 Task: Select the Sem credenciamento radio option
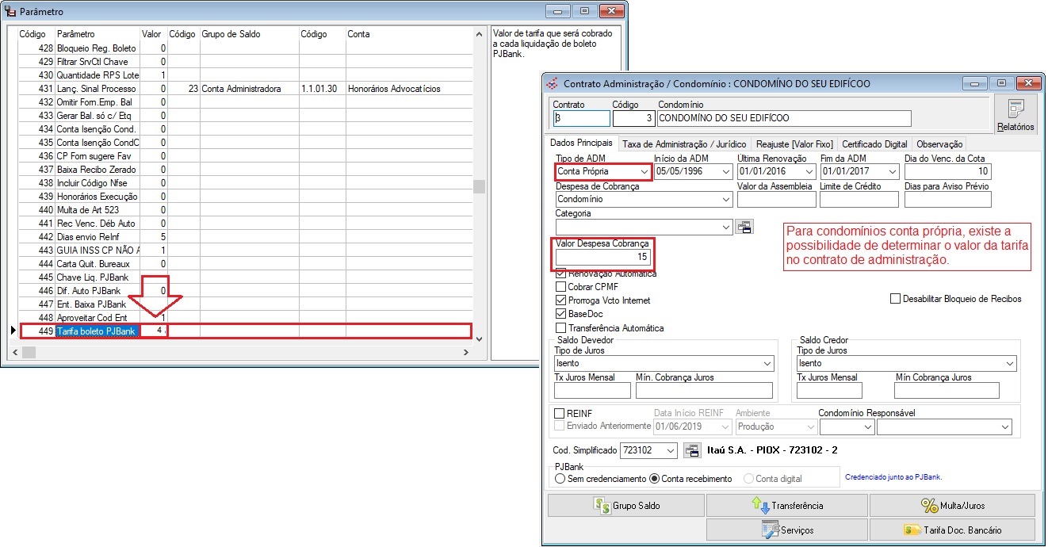560,479
